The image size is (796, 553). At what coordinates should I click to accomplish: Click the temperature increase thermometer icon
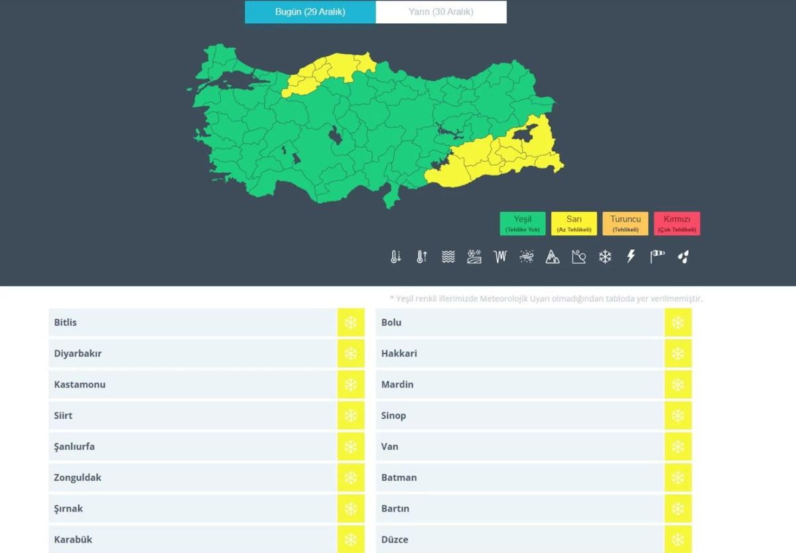point(422,257)
